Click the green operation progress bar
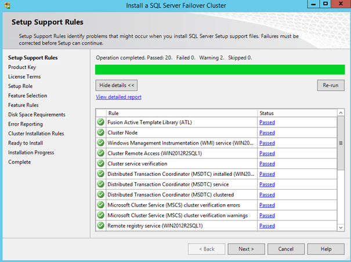Screen dimensions: 351x262 coord(219,69)
